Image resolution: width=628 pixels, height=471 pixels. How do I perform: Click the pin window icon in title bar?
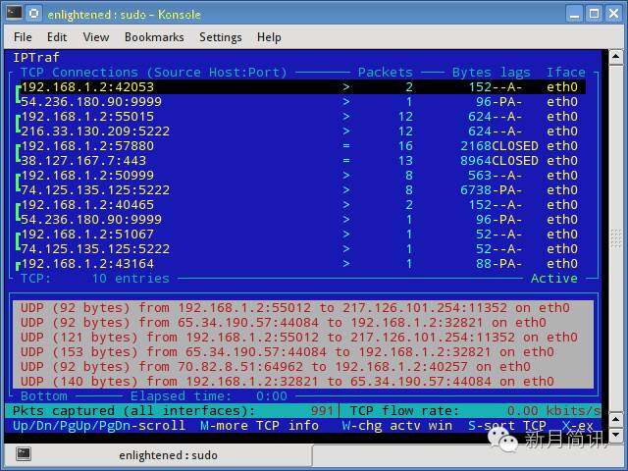click(34, 13)
